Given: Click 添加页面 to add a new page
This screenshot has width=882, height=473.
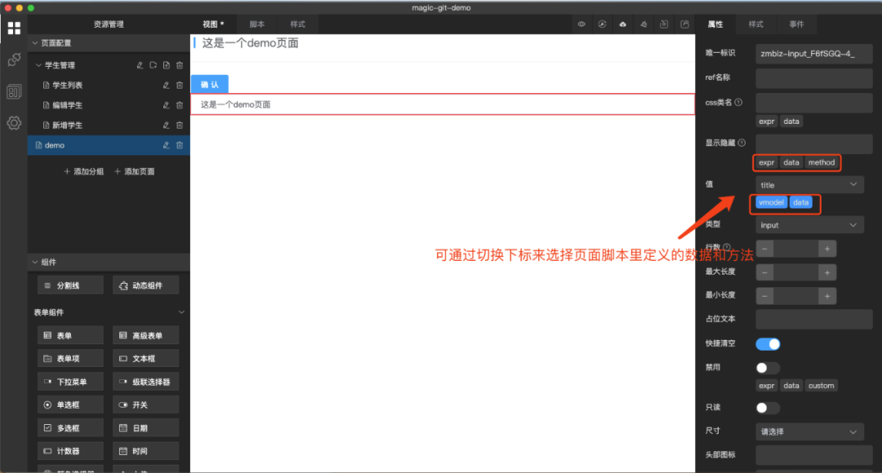Looking at the screenshot, I should [133, 171].
